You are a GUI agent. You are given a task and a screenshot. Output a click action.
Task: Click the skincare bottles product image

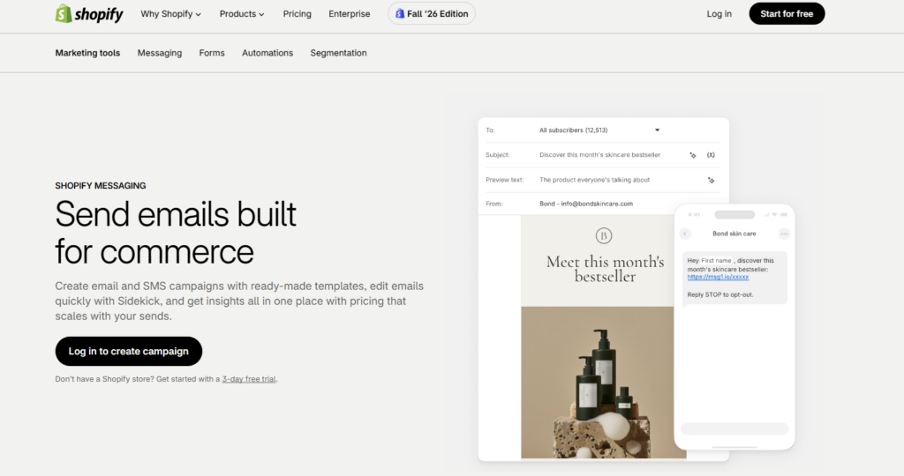tap(604, 383)
